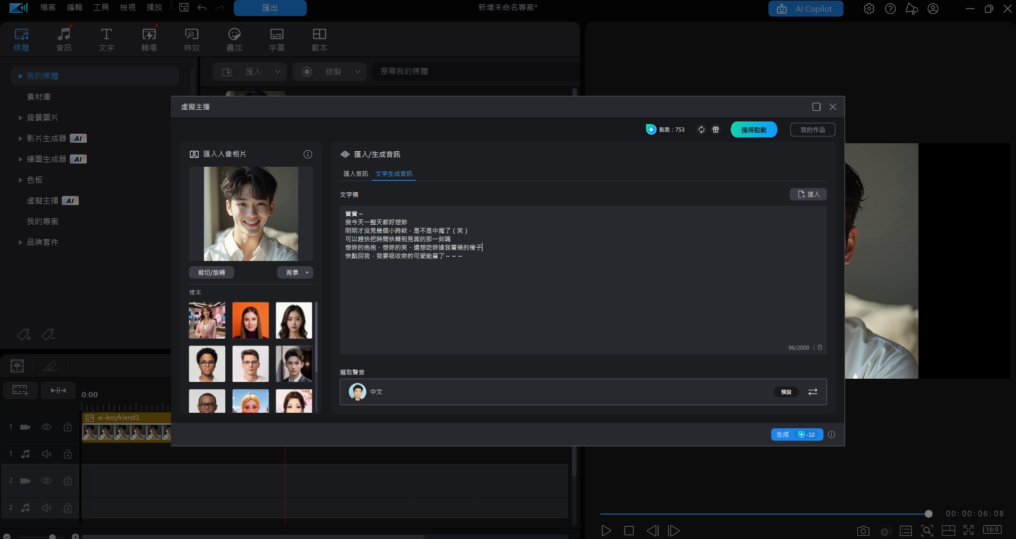This screenshot has height=539, width=1016.
Task: Click the preview playback slider handle
Action: click(x=928, y=514)
